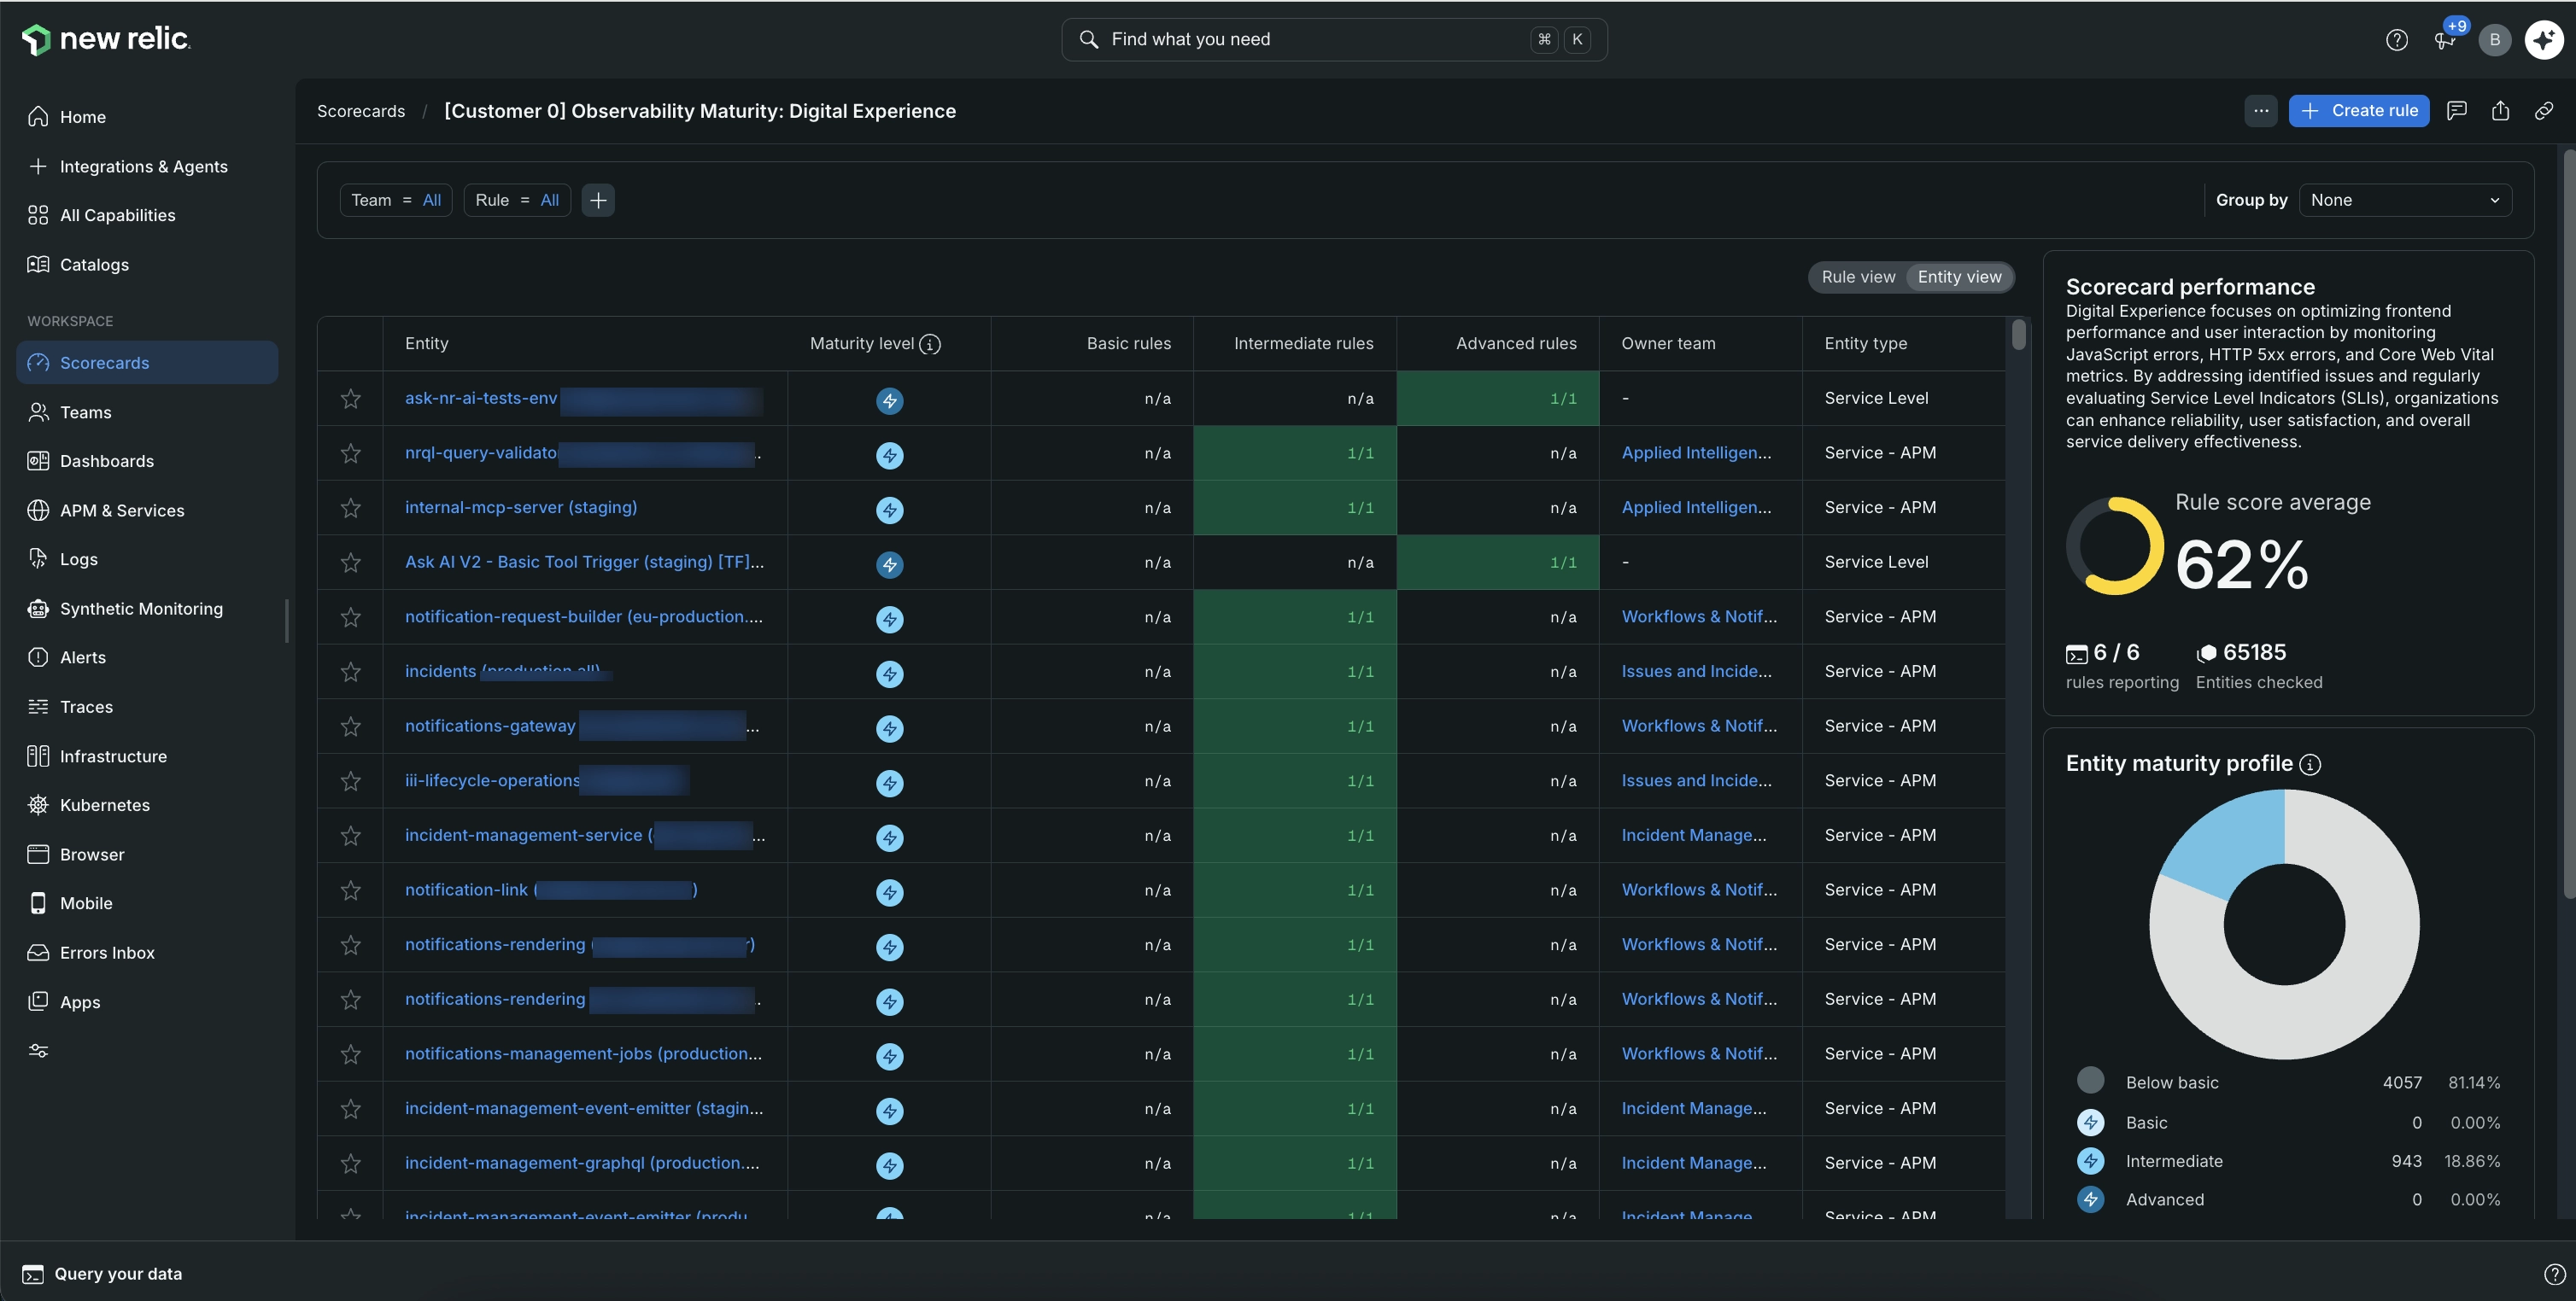The image size is (2576, 1301).
Task: Click the Advanced legend icon
Action: tap(2090, 1199)
